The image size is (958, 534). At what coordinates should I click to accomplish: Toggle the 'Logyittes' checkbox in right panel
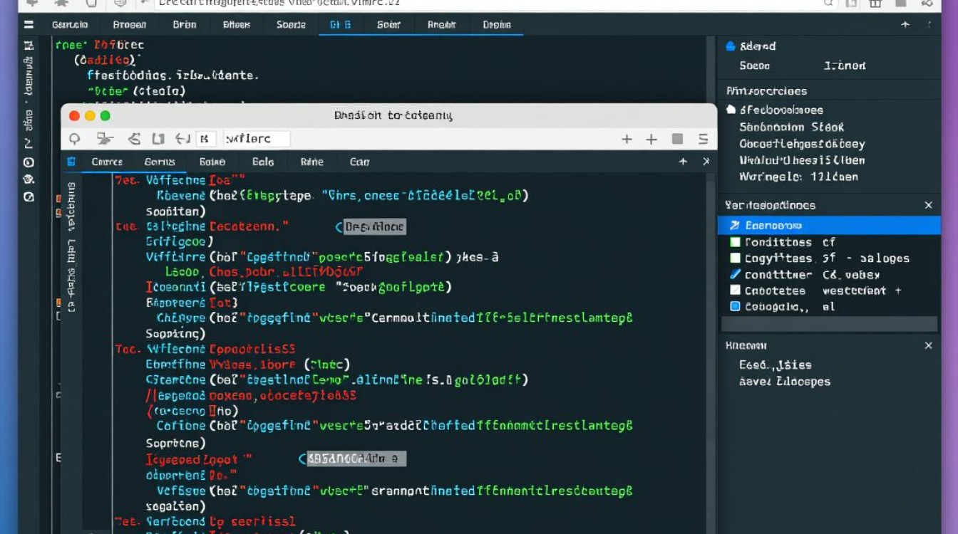[x=736, y=258]
